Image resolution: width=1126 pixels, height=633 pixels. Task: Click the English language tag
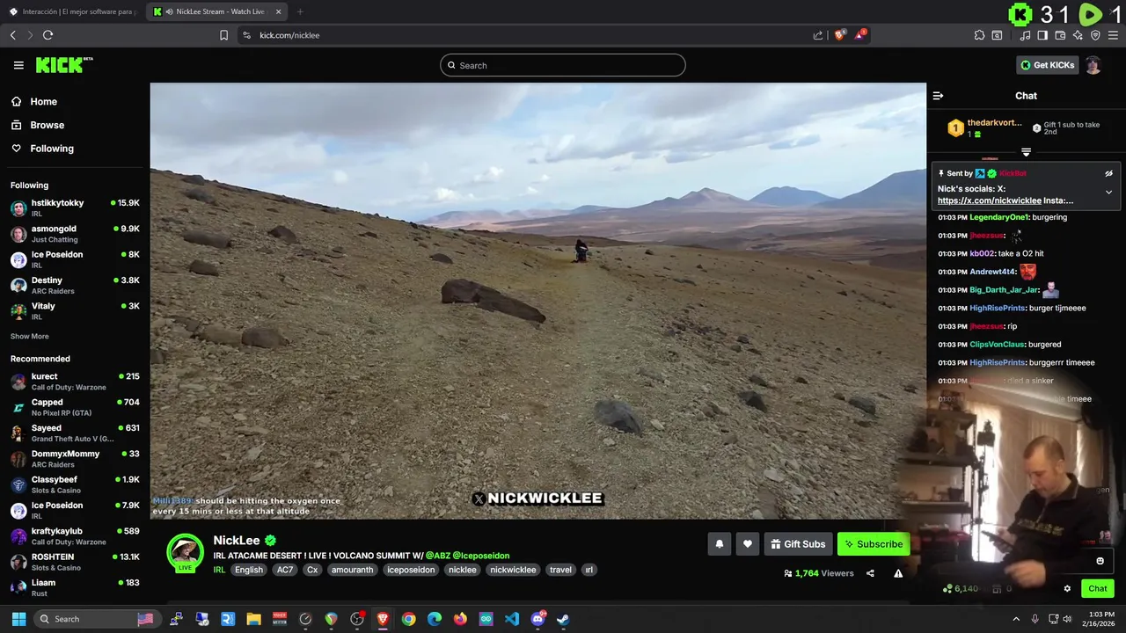click(x=249, y=570)
